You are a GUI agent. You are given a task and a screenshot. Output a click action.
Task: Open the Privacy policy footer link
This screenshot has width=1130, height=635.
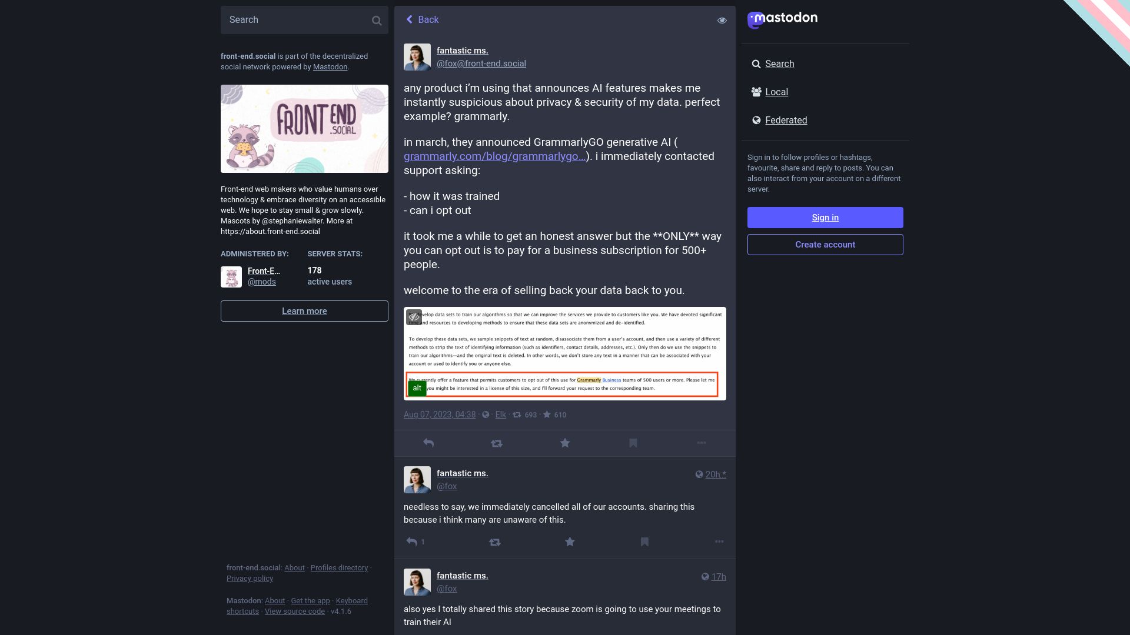tap(250, 579)
